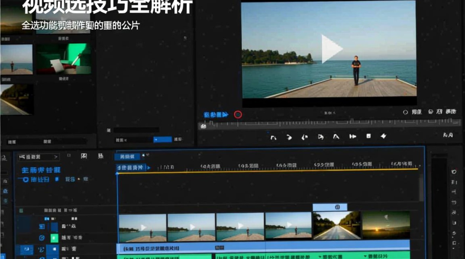
Task: Click the dark input field above the blue button
Action: [x=136, y=130]
